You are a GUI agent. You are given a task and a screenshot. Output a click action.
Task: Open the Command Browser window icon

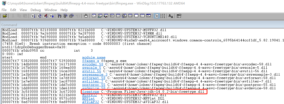coord(148,16)
